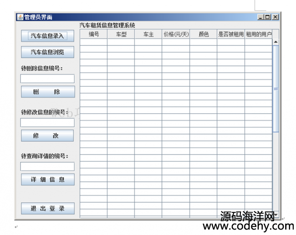Viewport: 296px width, 235px height.
Task: Focus the 待修改信息的编号 input field
Action: [47, 123]
